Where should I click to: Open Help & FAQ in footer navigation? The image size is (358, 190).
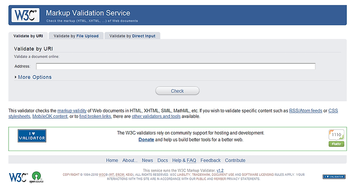coord(184,160)
